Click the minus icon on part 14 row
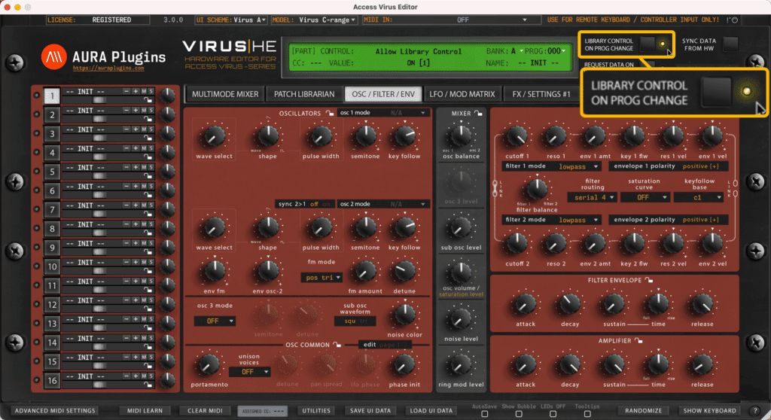 pyautogui.click(x=126, y=338)
